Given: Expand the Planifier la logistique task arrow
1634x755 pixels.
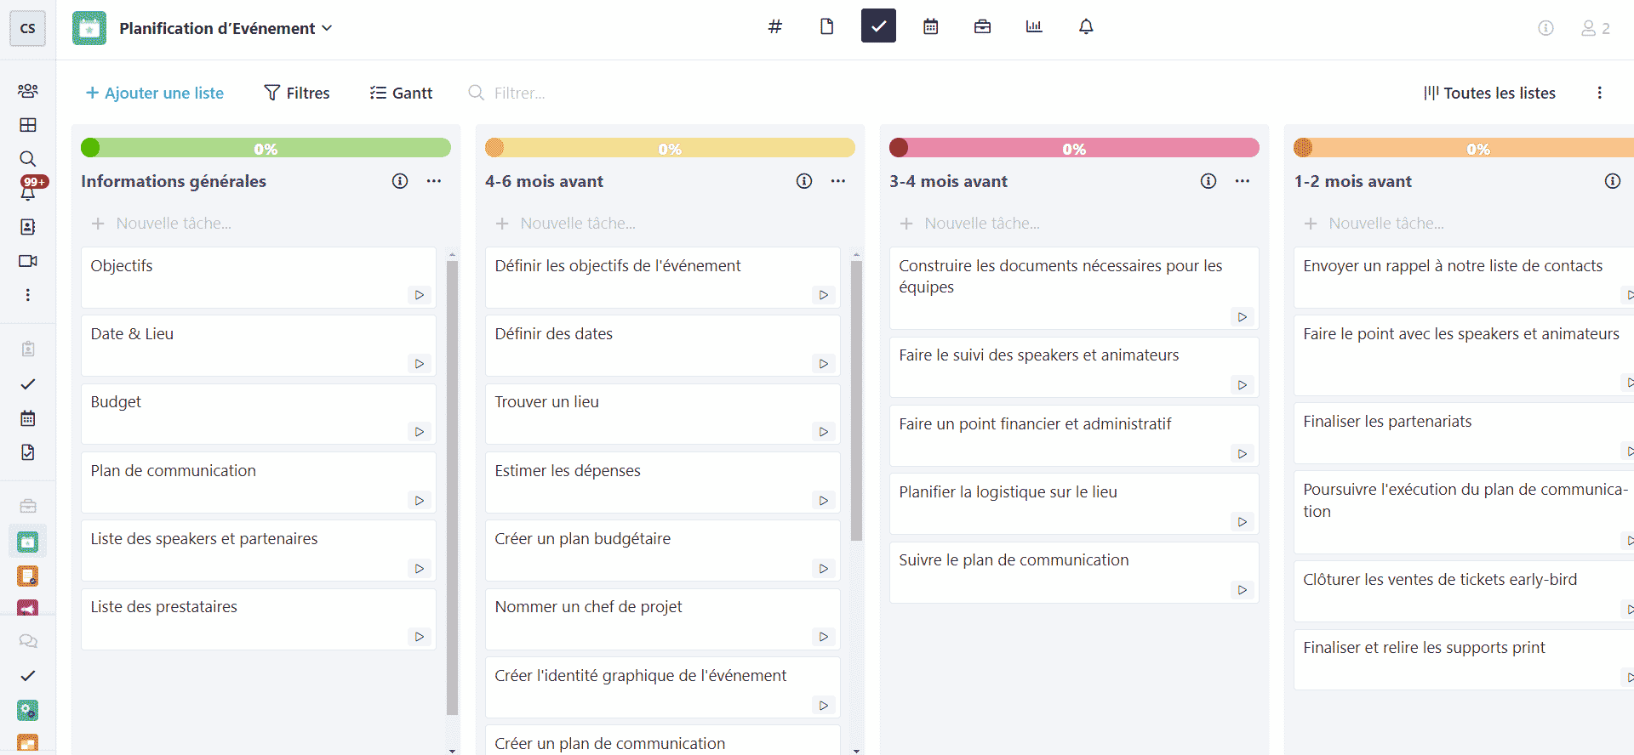Looking at the screenshot, I should pos(1243,522).
